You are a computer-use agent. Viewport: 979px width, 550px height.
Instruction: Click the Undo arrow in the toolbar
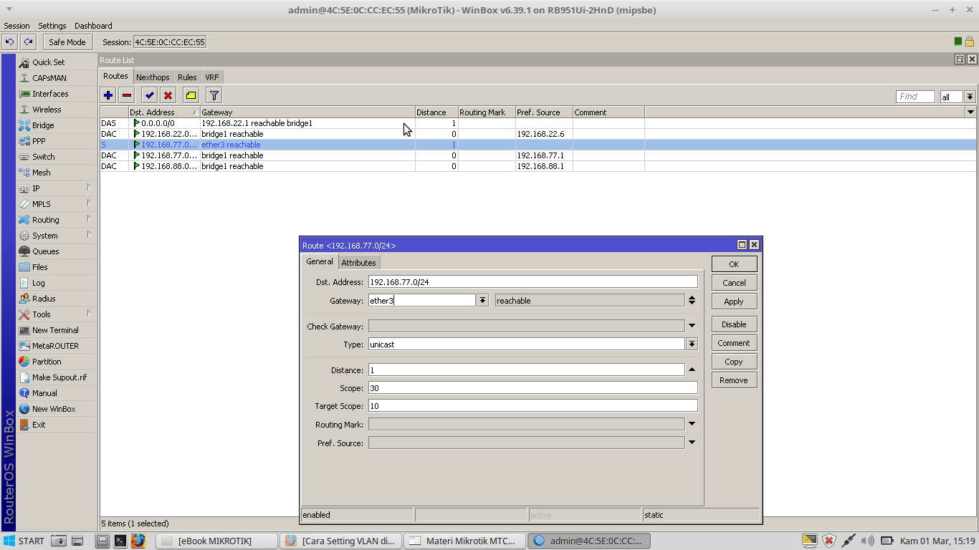9,42
